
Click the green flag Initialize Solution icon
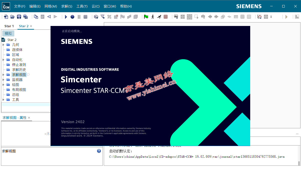146,17
